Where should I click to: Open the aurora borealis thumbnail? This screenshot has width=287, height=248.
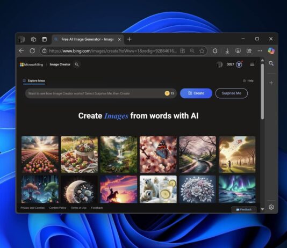click(237, 189)
